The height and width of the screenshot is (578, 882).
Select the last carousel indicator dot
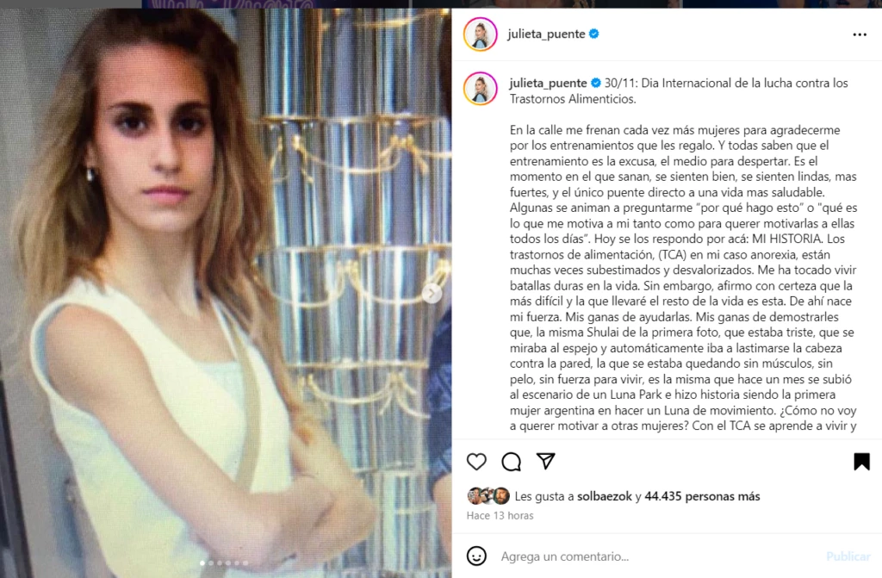[x=245, y=562]
